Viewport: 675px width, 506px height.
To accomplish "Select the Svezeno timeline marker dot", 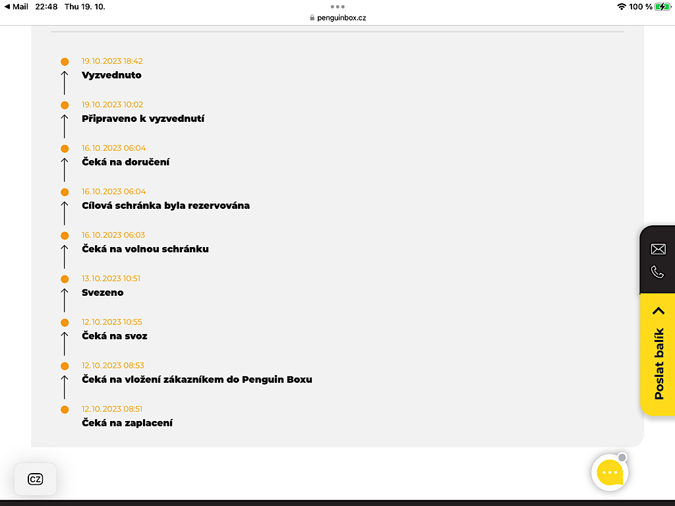I will [65, 279].
